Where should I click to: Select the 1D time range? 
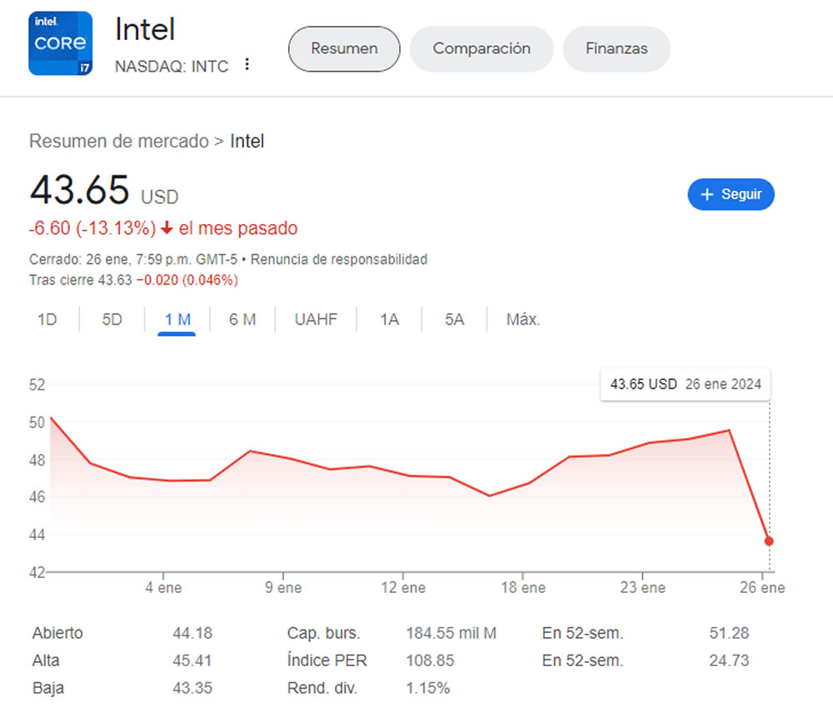[47, 320]
